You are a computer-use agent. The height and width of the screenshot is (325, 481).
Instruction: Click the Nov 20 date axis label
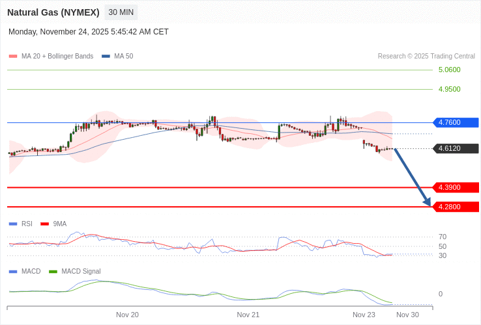[x=127, y=315]
